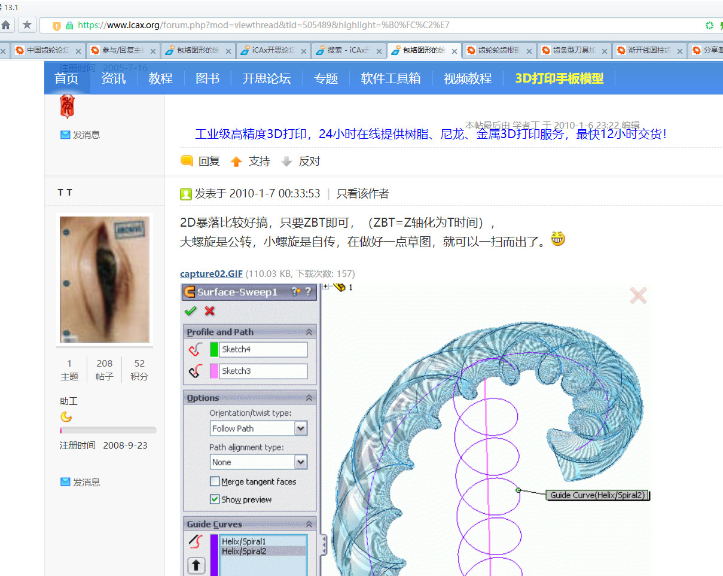Click the 只看该作者 link

363,194
